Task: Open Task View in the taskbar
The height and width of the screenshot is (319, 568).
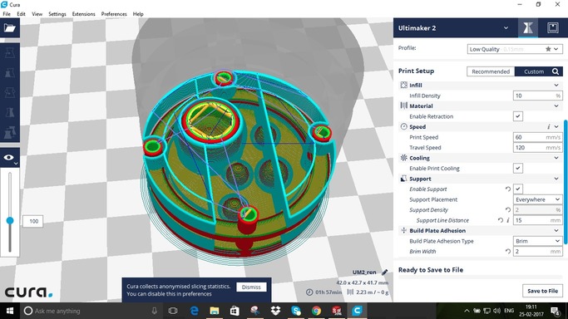Action: coord(173,311)
